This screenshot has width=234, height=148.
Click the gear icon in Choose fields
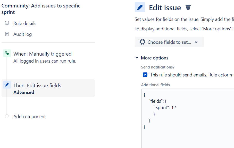click(x=142, y=42)
